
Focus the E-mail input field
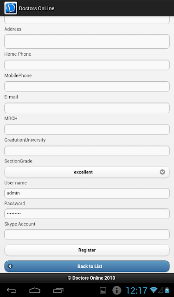click(x=87, y=108)
